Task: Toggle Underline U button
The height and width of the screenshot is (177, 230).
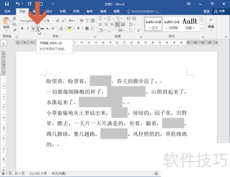Action: [33, 29]
